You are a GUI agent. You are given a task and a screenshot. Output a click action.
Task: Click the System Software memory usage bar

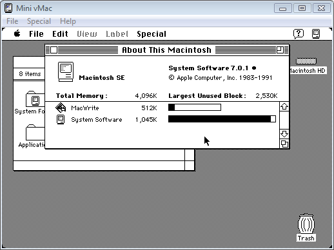pos(222,119)
